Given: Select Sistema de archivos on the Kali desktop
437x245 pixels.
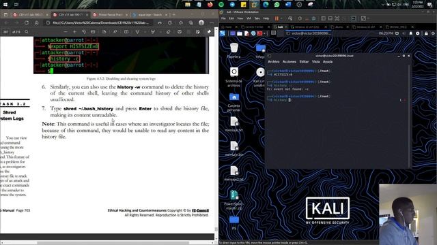Looking at the screenshot, I should pyautogui.click(x=234, y=77).
